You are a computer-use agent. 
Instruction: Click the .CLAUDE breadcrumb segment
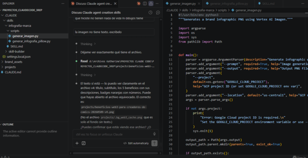(172, 10)
